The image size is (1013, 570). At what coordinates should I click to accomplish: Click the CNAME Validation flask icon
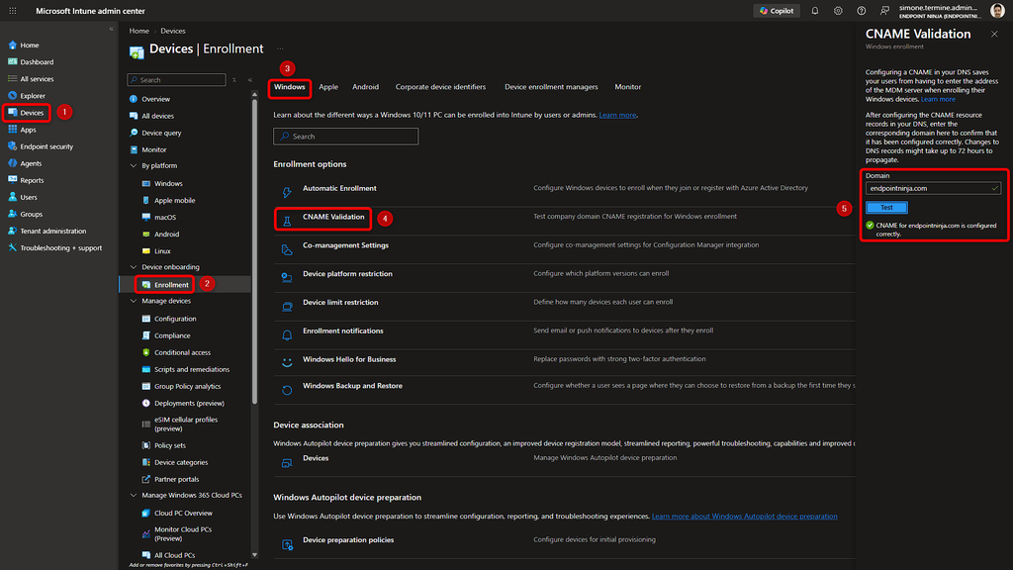tap(287, 221)
